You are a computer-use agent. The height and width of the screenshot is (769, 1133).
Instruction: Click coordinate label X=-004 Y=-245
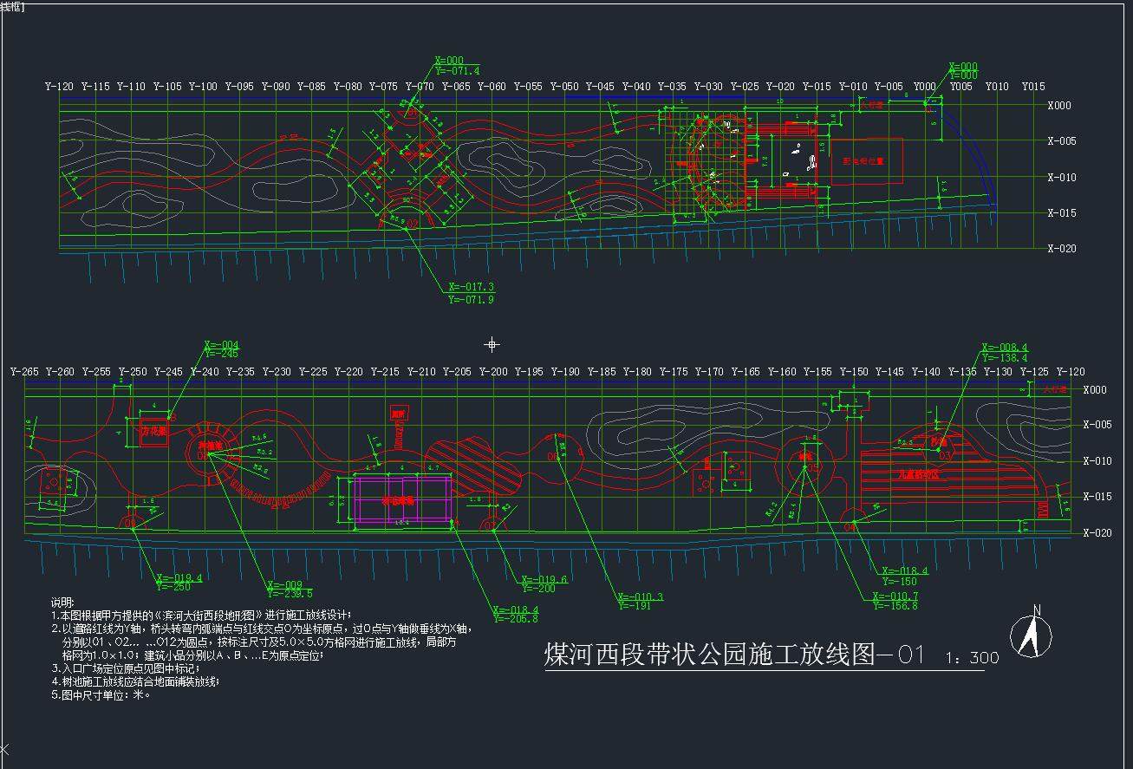pyautogui.click(x=221, y=349)
